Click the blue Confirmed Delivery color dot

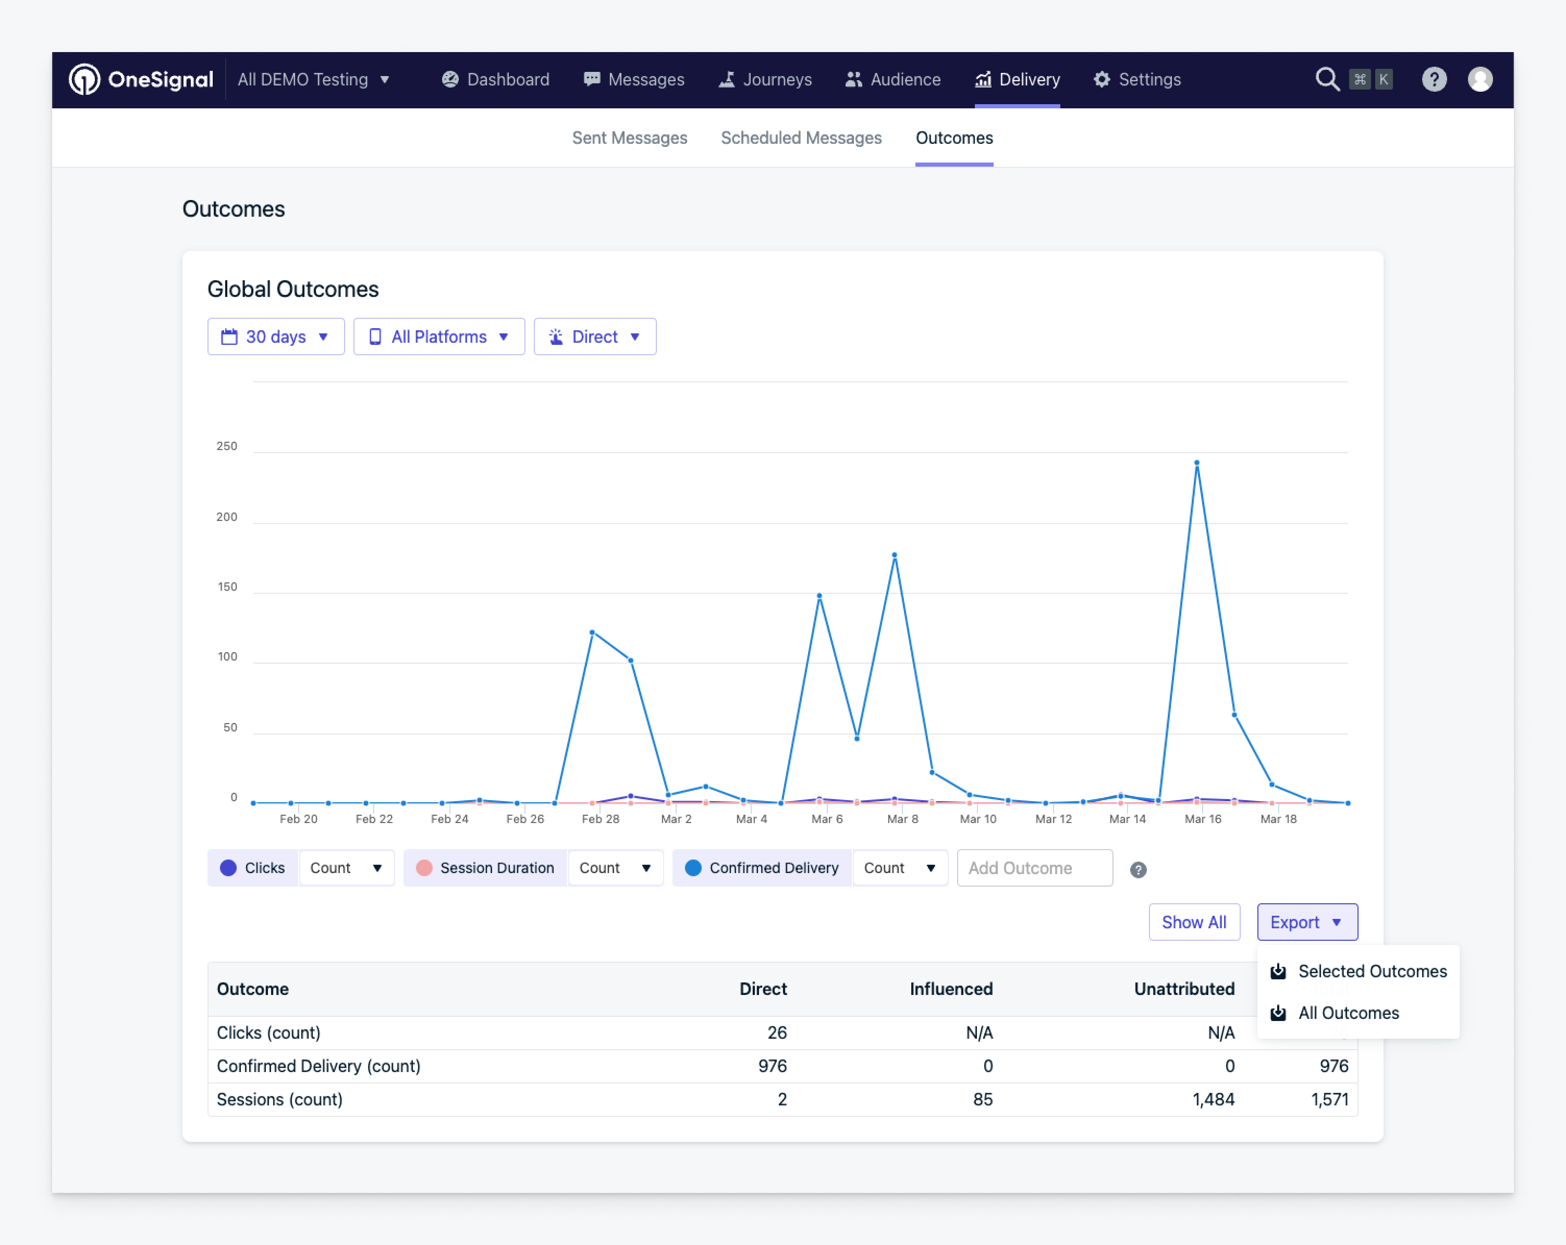point(693,867)
